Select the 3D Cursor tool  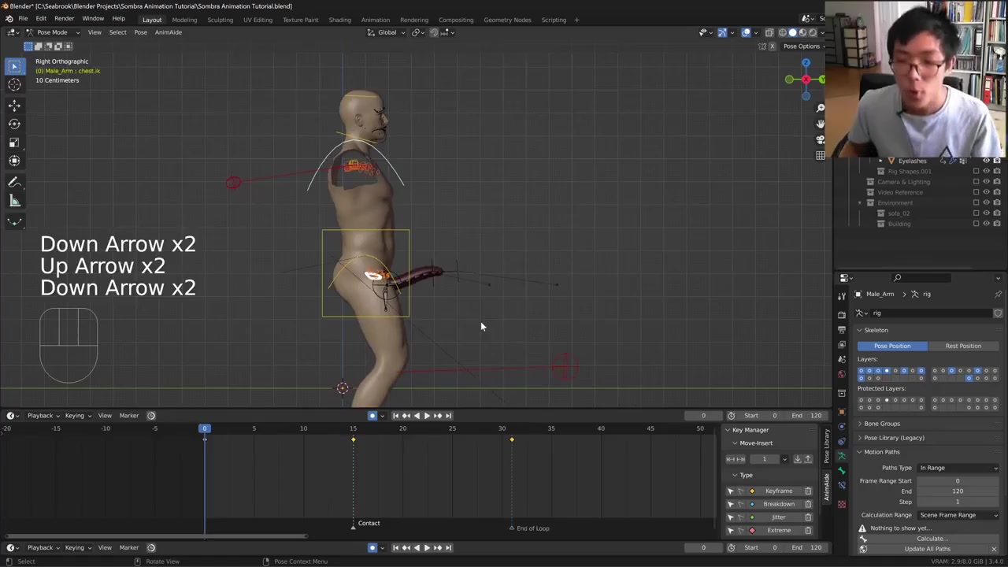(14, 85)
